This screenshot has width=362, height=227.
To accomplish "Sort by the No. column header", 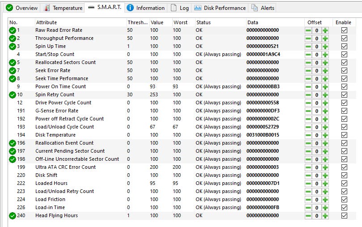I will tap(21, 22).
